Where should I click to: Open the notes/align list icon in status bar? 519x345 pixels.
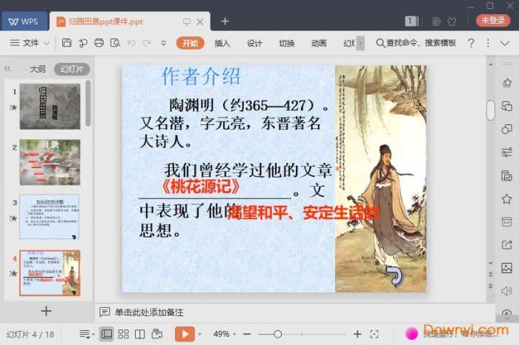tap(87, 334)
